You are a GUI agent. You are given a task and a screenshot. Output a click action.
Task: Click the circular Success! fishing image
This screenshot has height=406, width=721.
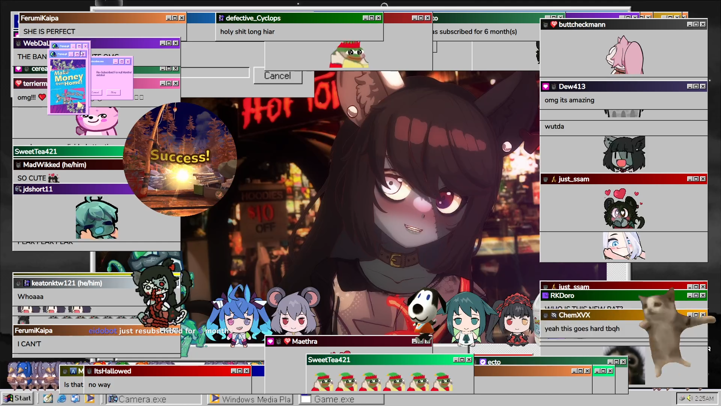[x=180, y=159]
